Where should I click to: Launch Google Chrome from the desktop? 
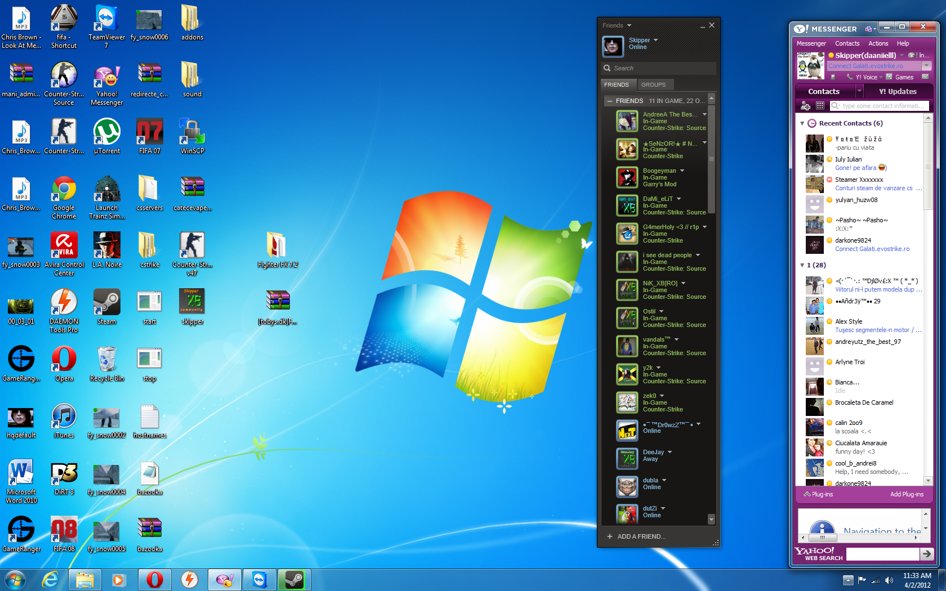(64, 197)
